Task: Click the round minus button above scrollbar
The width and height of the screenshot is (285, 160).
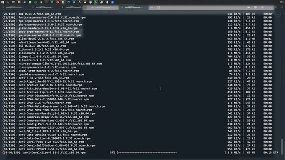Action: point(278,14)
